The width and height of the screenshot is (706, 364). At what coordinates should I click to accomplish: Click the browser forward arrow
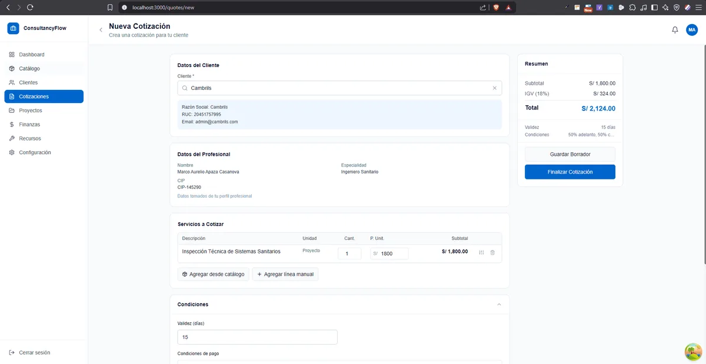pyautogui.click(x=19, y=7)
